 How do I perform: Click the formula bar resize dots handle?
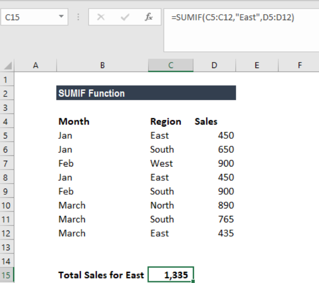click(x=78, y=17)
